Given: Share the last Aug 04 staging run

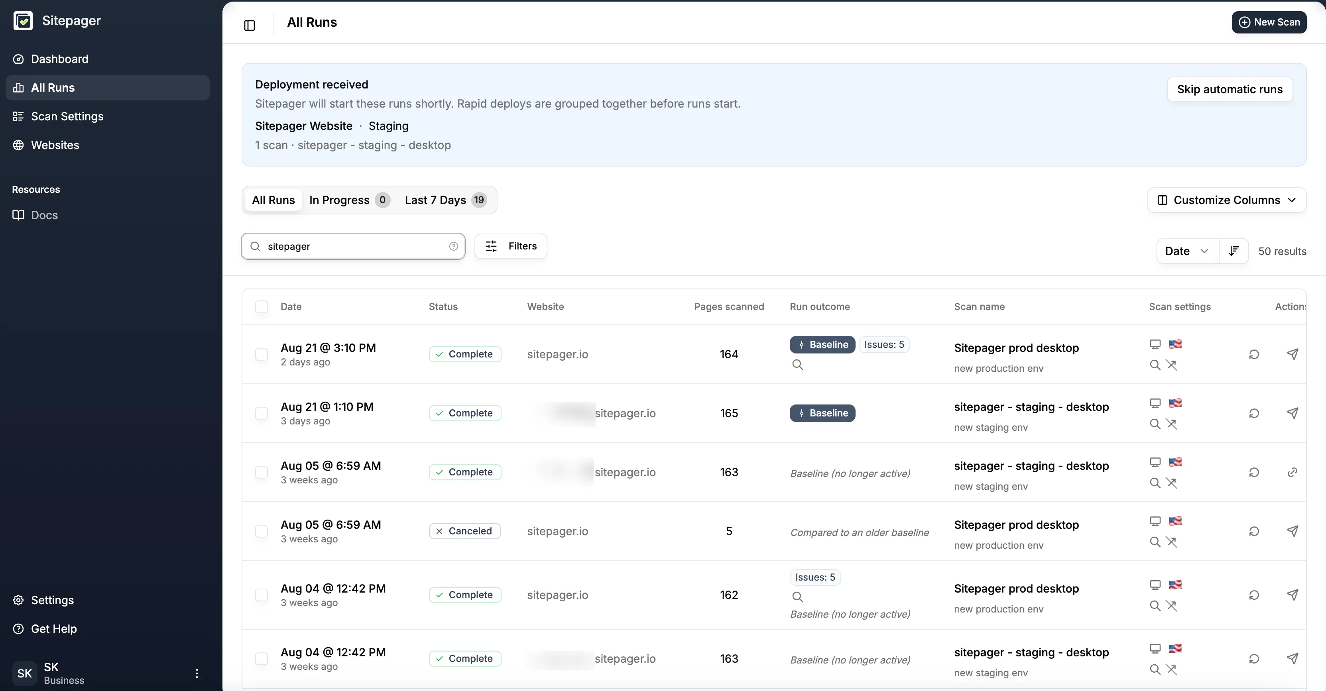Looking at the screenshot, I should tap(1293, 659).
